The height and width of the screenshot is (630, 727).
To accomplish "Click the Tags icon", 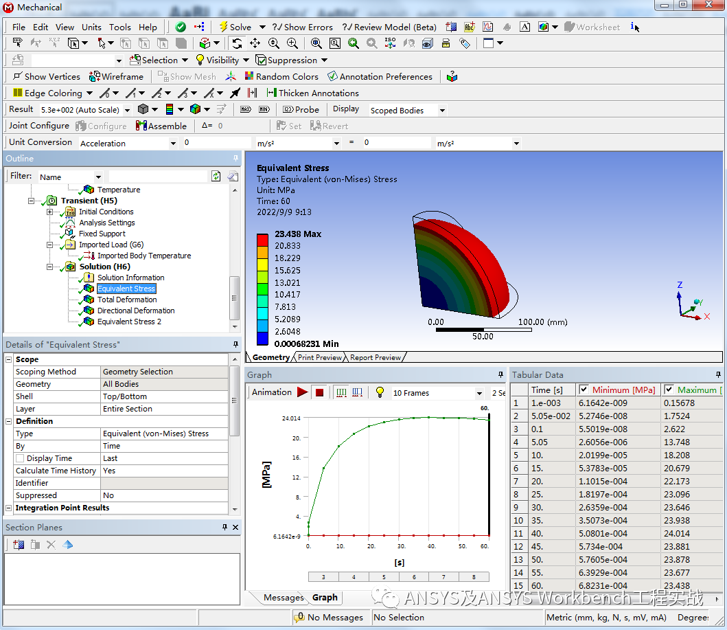I will 465,43.
